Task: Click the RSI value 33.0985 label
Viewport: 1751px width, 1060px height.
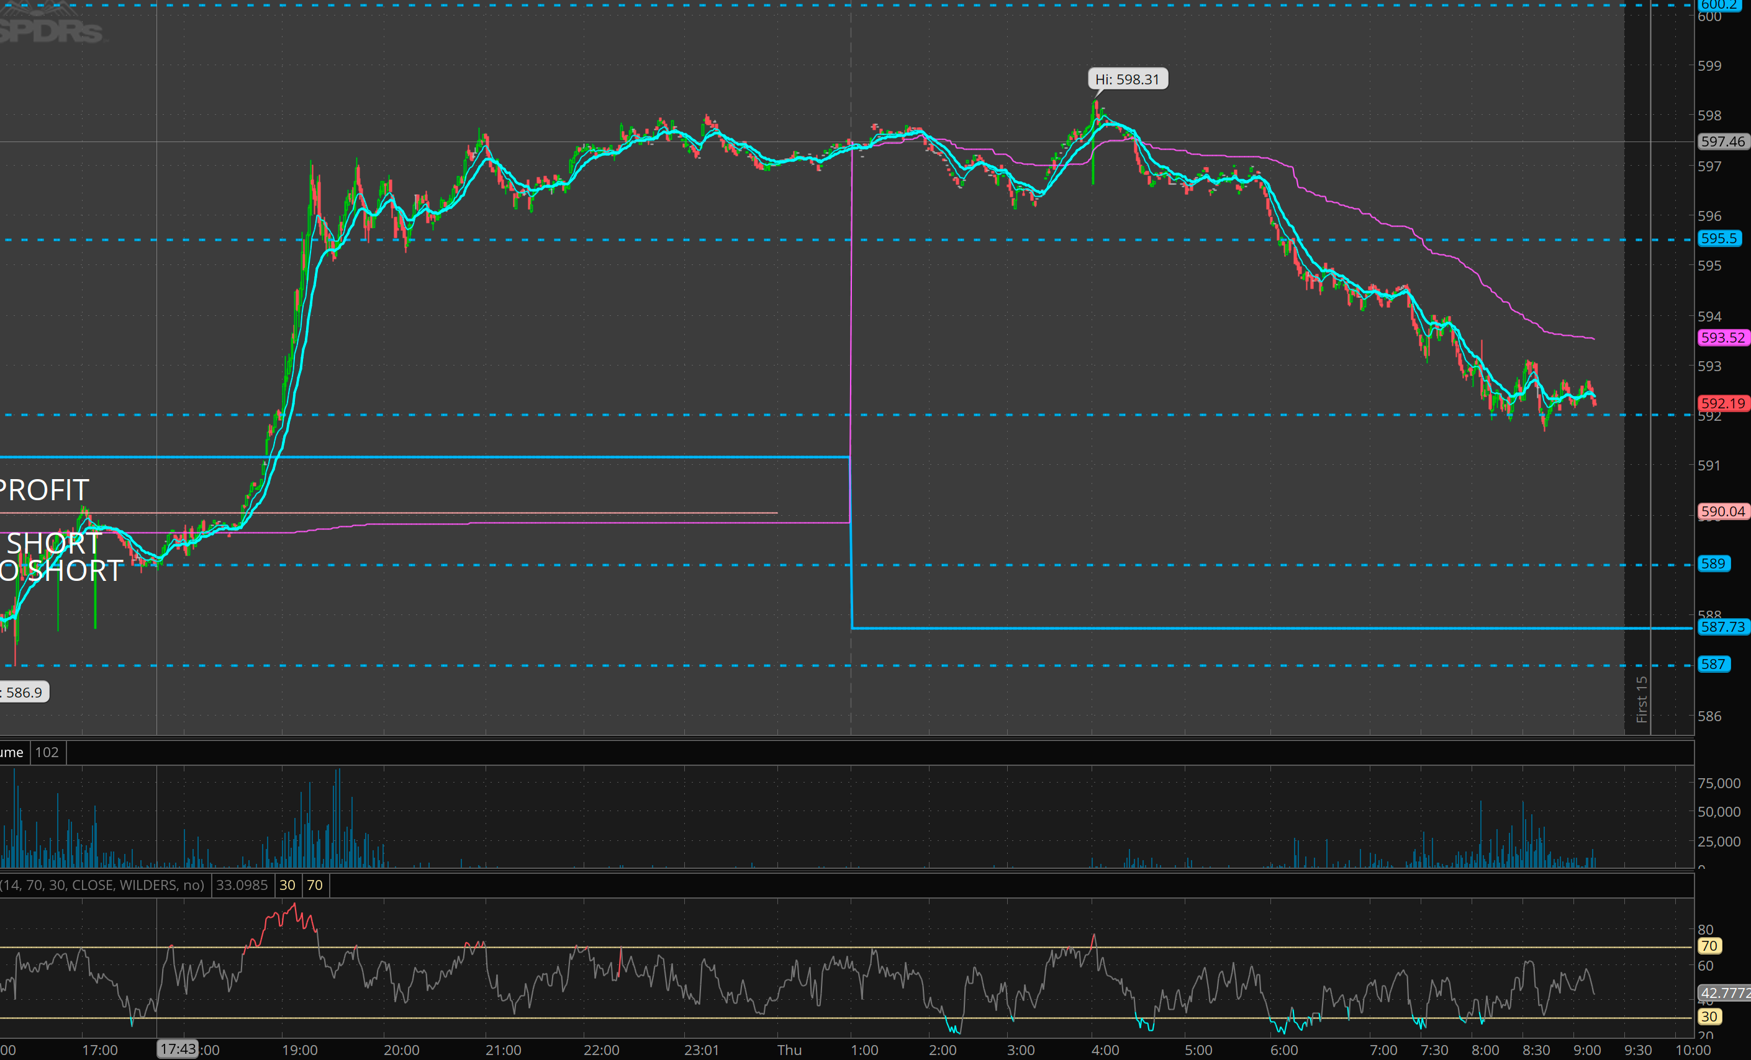Action: [x=242, y=885]
